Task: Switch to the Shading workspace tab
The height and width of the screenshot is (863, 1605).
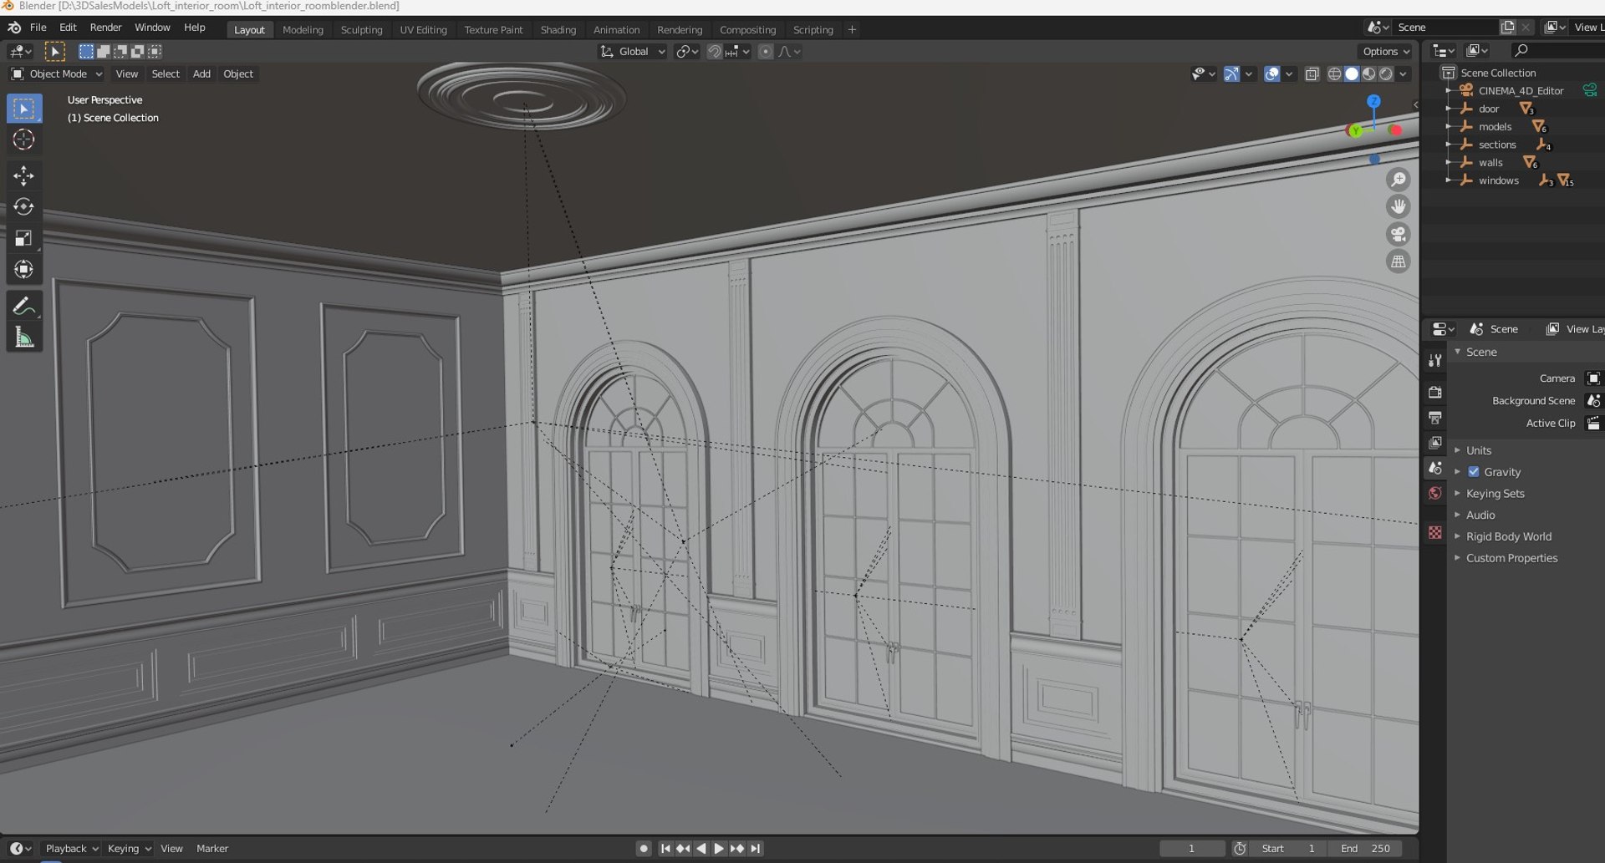Action: tap(558, 30)
